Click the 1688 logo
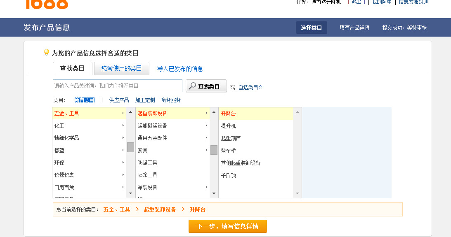Screen dimensions: 451x237 click(x=46, y=4)
